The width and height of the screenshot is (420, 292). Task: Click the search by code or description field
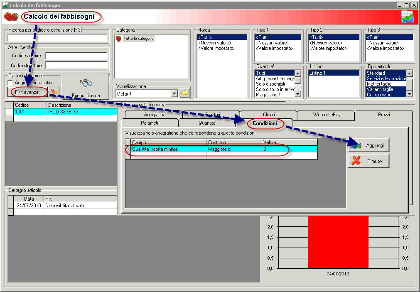(x=58, y=37)
